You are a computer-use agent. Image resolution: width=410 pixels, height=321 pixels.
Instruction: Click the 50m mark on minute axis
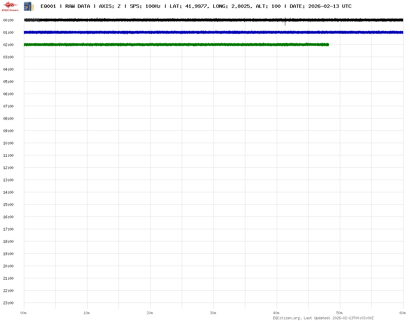tap(340, 313)
